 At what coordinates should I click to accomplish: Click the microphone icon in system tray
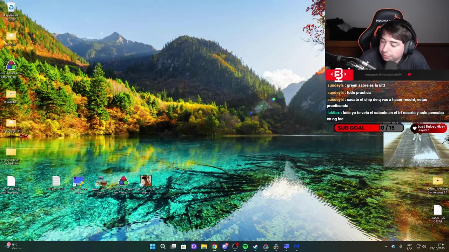click(x=401, y=246)
